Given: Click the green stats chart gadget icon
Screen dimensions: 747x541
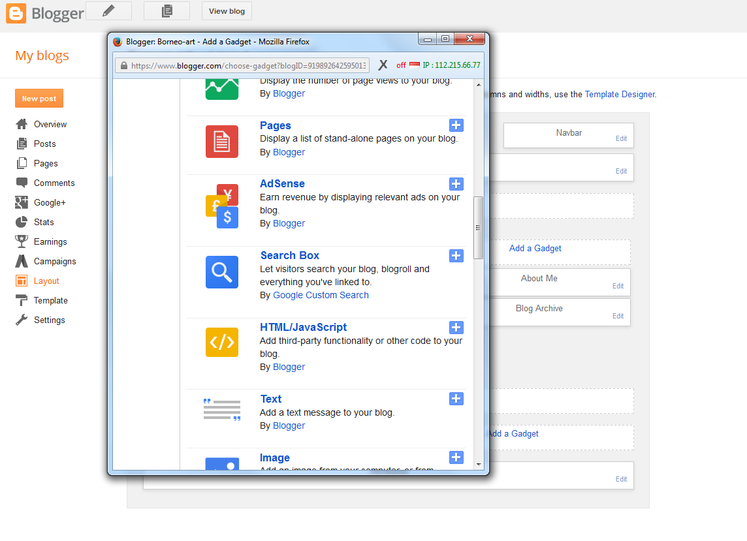Looking at the screenshot, I should click(222, 89).
